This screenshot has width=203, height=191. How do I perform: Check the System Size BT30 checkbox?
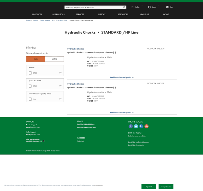click(x=30, y=86)
